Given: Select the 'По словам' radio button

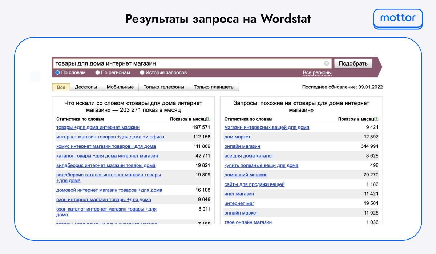Looking at the screenshot, I should point(57,72).
